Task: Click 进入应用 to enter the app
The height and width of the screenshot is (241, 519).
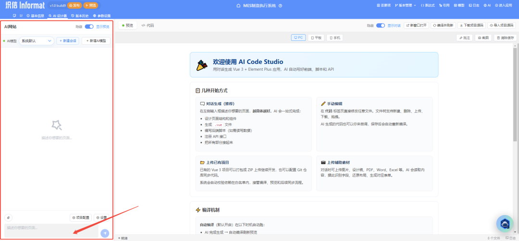Action: pyautogui.click(x=504, y=5)
